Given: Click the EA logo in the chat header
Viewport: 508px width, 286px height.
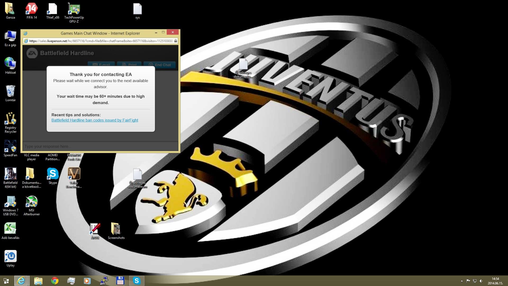Looking at the screenshot, I should click(32, 53).
